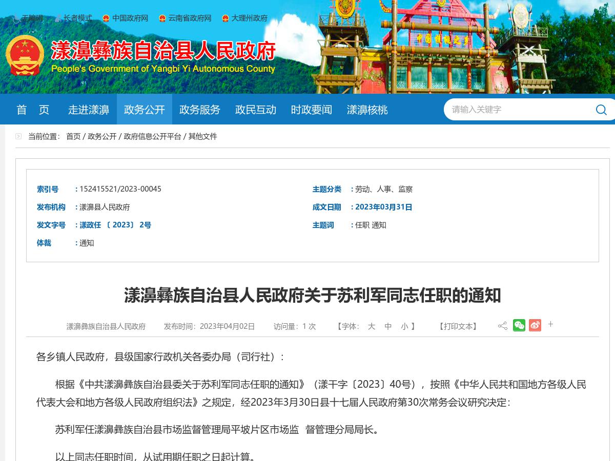Screen dimensions: 615x461
Task: Switch font size to 大
Action: [372, 326]
